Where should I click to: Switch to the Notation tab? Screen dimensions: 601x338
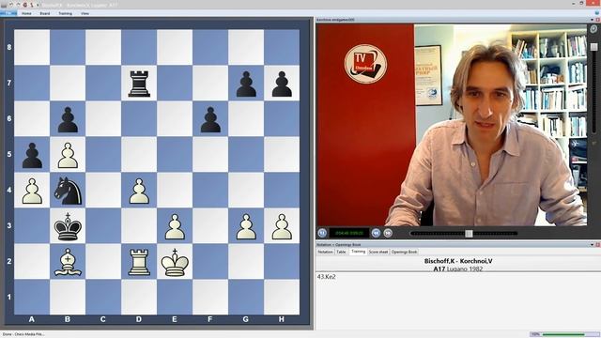coord(326,252)
